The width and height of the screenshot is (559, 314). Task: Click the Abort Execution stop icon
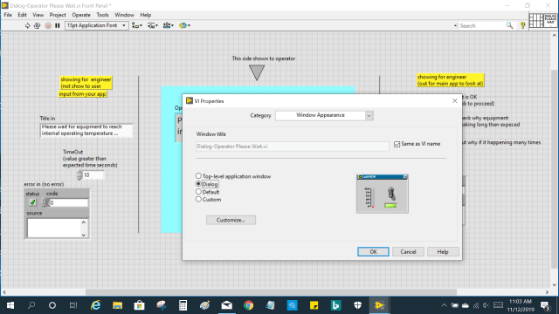click(x=48, y=25)
